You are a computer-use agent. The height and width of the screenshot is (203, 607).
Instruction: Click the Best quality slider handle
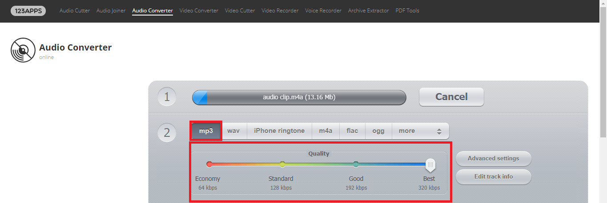(x=430, y=165)
